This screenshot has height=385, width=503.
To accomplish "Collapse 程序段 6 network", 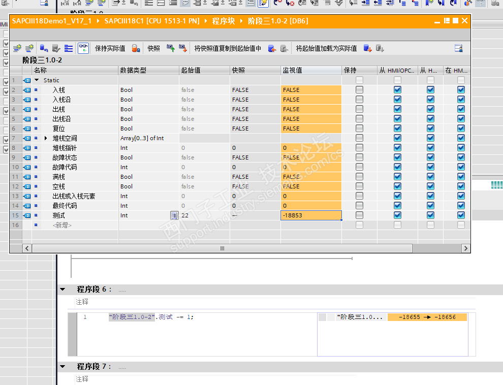I will pos(62,290).
